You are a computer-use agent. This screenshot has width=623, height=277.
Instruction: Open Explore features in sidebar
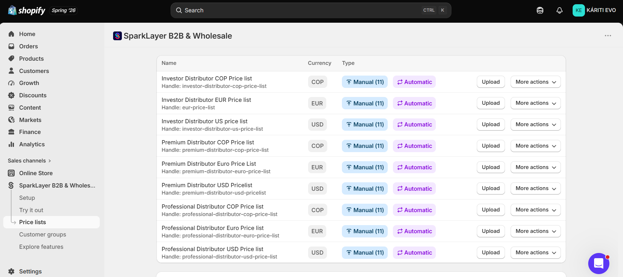41,247
